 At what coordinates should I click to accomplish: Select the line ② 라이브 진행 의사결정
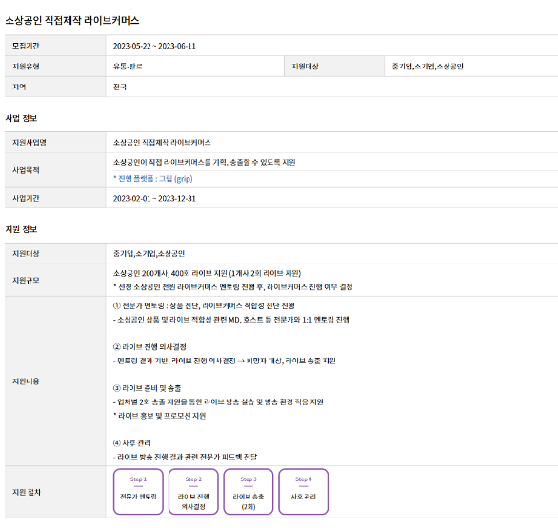[149, 347]
